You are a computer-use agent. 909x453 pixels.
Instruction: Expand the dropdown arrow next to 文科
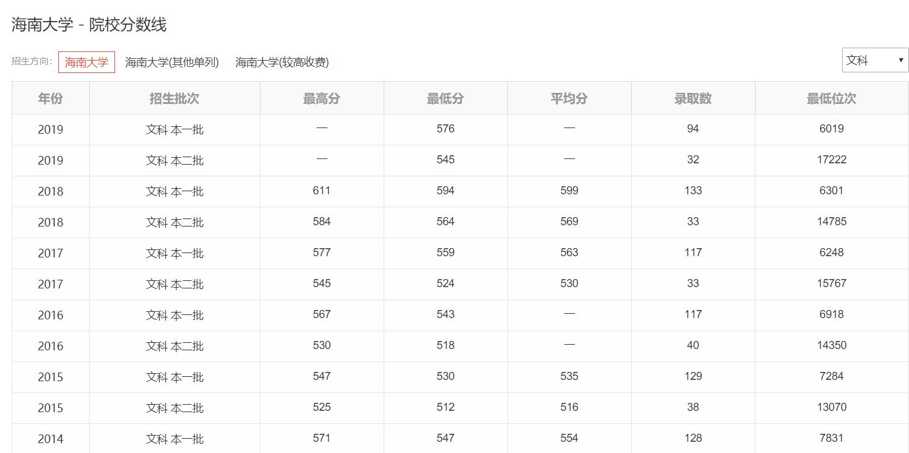(x=901, y=60)
